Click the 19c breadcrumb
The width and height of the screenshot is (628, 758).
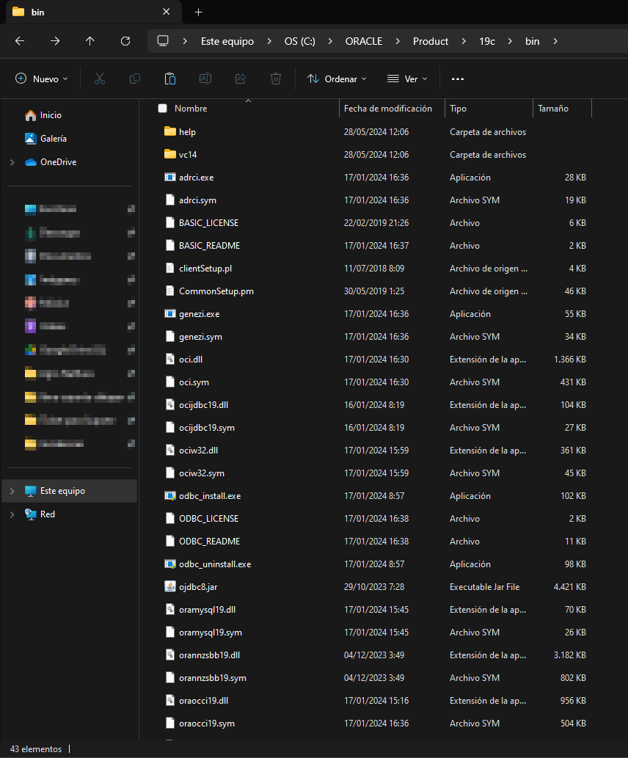487,42
